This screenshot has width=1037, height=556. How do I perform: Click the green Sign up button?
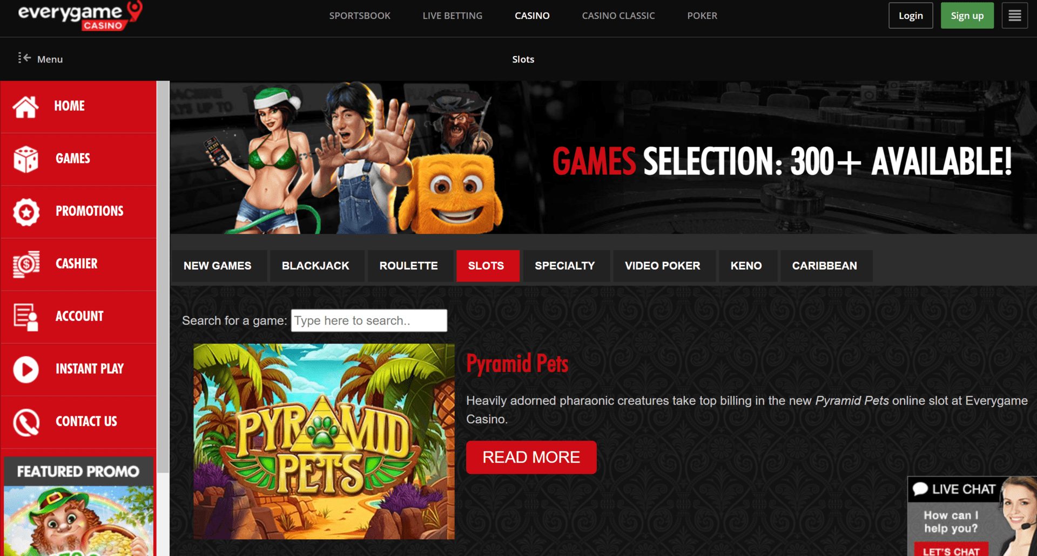tap(967, 16)
